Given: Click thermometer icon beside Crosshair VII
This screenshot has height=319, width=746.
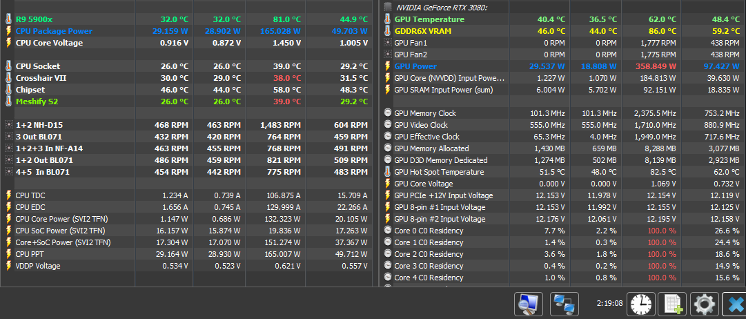Looking at the screenshot, I should pos(8,78).
